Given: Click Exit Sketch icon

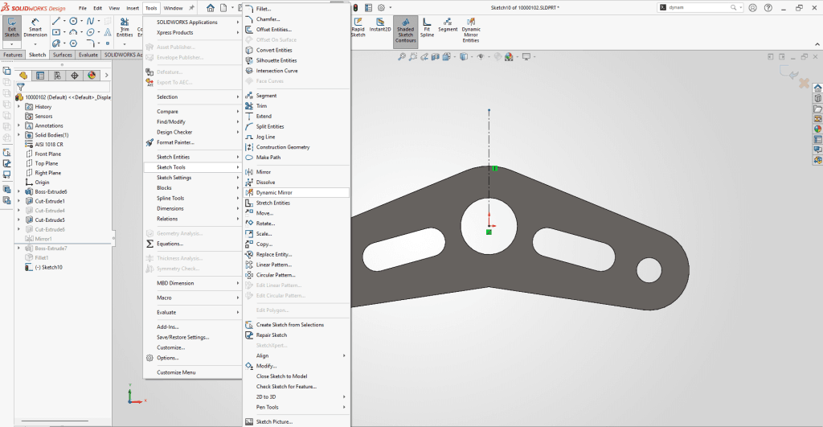Looking at the screenshot, I should pos(11,27).
